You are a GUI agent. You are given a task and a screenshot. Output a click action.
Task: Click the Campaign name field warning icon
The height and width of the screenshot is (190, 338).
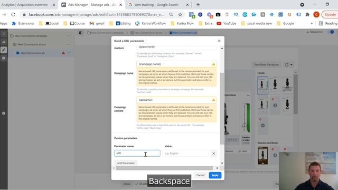213,64
